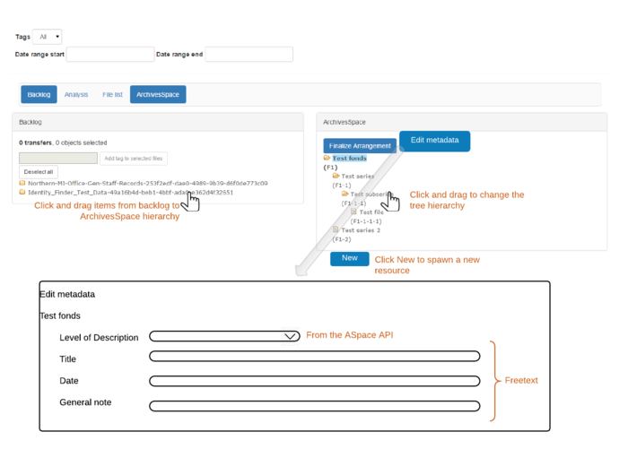Click the Test series 2 document icon
Viewport: 628px width, 475px height.
(x=336, y=230)
